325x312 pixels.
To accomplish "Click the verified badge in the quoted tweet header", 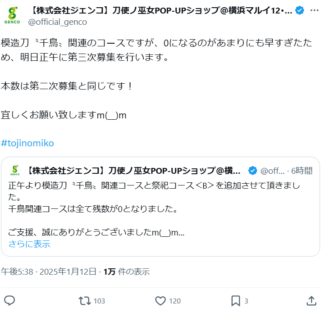I will (253, 171).
